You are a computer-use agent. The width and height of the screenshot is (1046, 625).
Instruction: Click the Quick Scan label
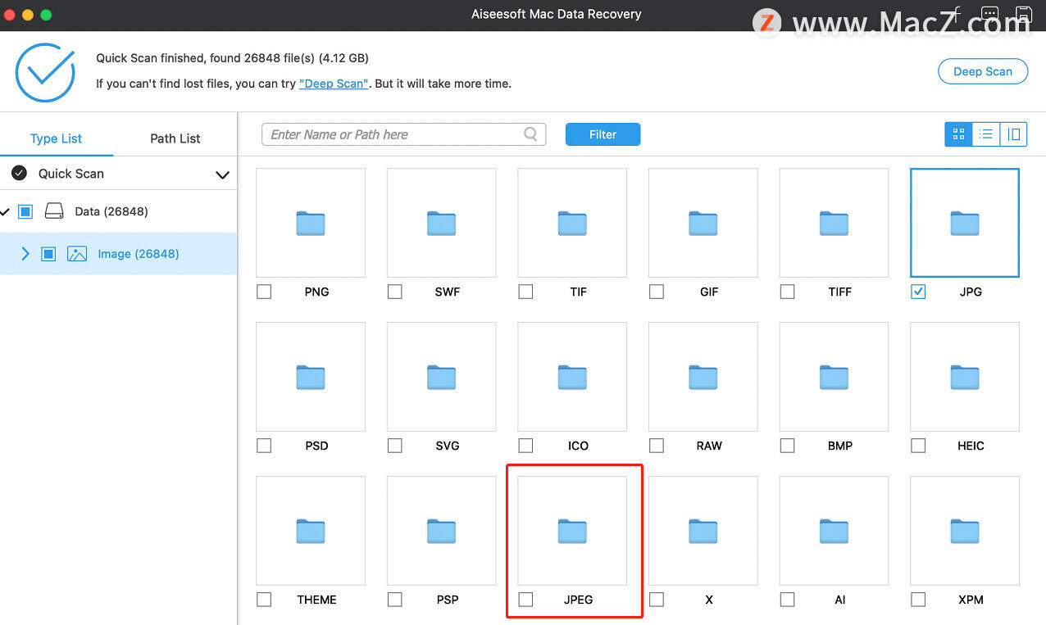point(71,174)
